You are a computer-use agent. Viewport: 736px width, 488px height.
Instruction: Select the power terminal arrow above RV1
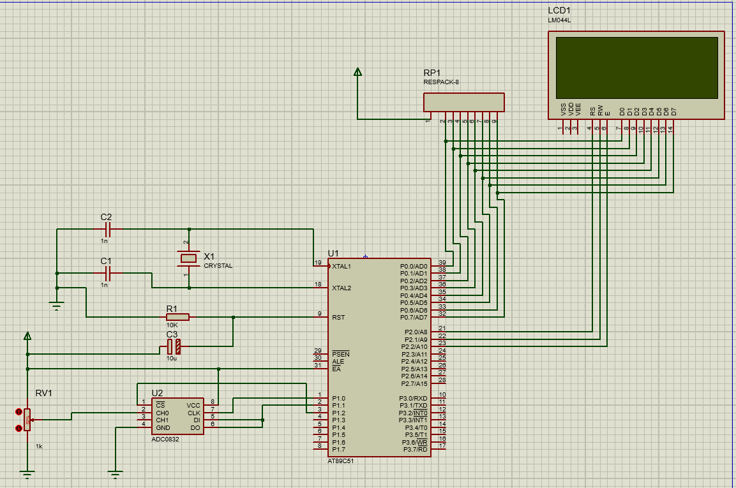click(x=27, y=336)
